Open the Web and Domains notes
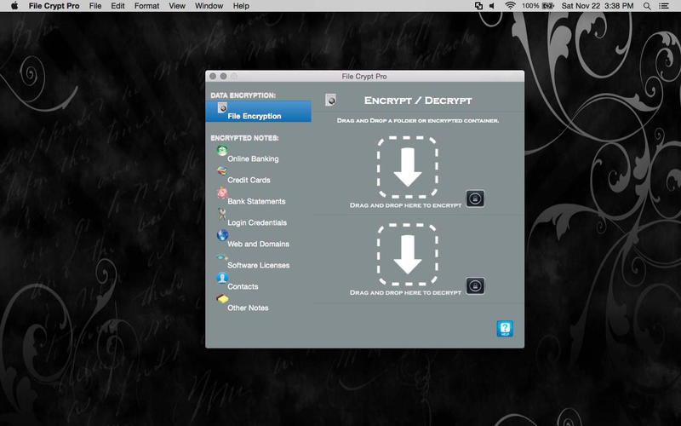This screenshot has width=681, height=426. [x=259, y=244]
